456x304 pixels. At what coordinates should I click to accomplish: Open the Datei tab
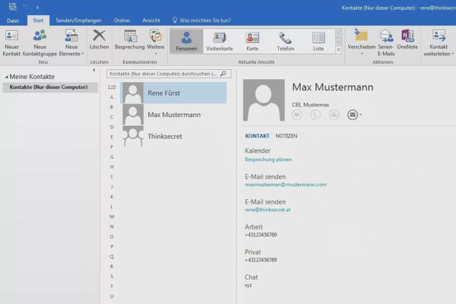click(x=13, y=21)
